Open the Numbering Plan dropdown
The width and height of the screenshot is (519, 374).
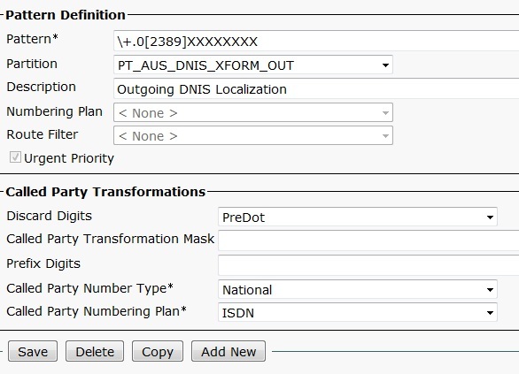coord(253,112)
